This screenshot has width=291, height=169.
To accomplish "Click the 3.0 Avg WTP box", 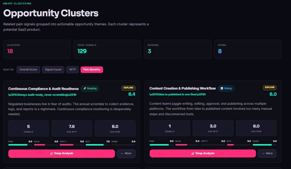I will click(213, 128).
